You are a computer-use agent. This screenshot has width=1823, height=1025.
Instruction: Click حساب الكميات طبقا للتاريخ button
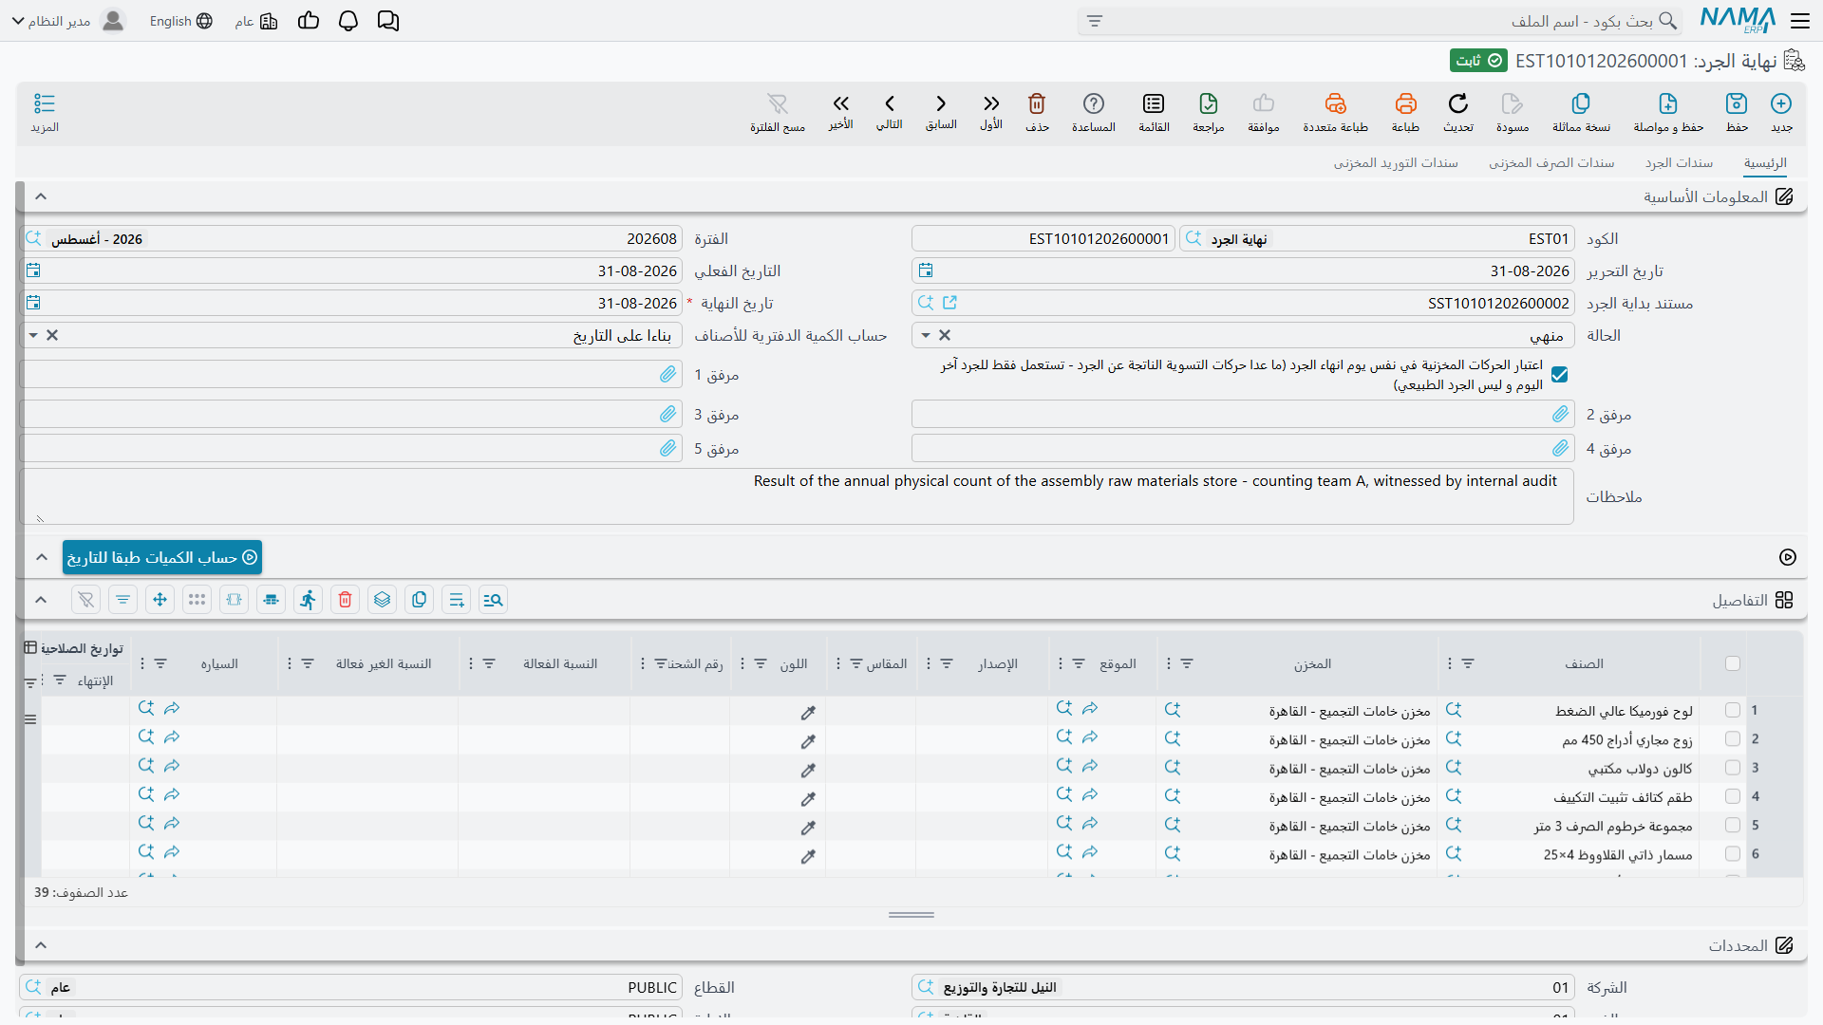(x=162, y=557)
